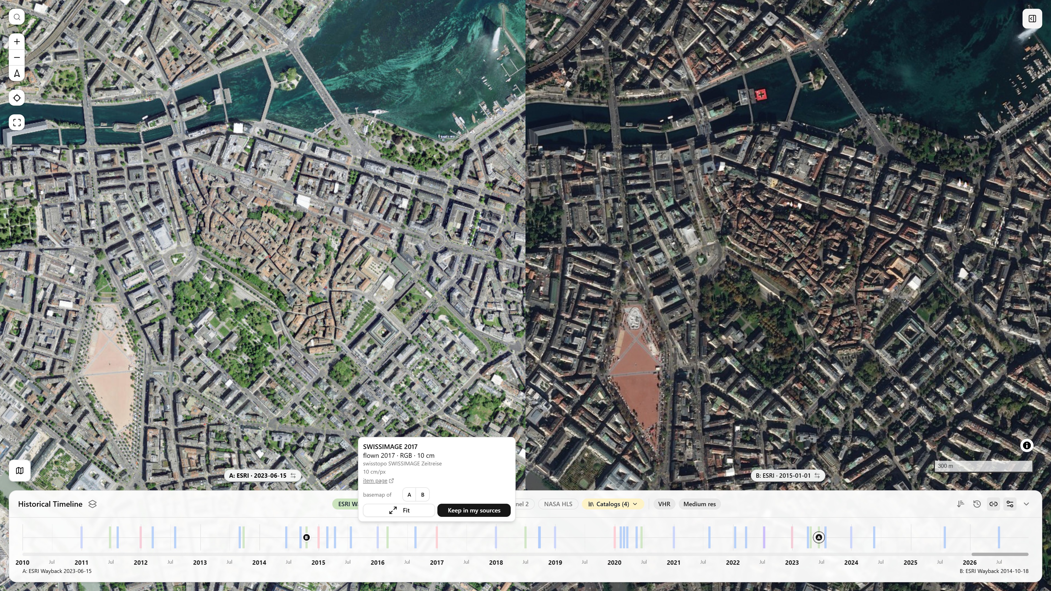Toggle linked views chain icon

tap(994, 504)
